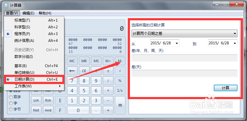This screenshot has width=247, height=121.
Task: Click the digit 1 key
Action: tap(72, 100)
